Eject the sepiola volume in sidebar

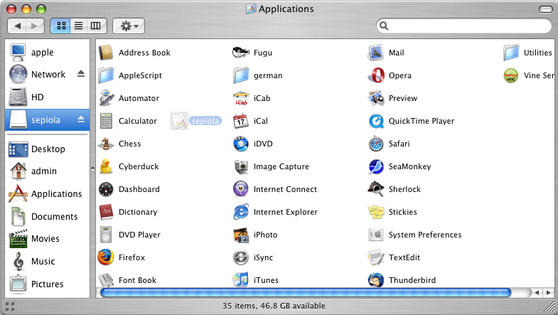click(81, 119)
